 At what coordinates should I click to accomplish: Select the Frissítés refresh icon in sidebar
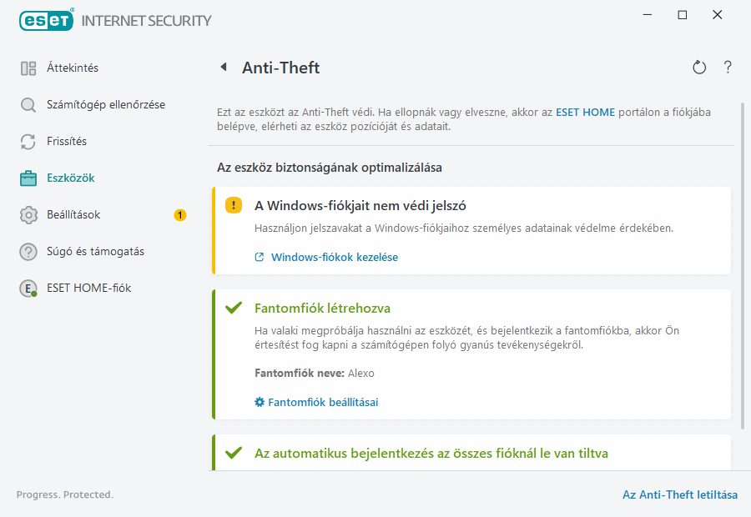pyautogui.click(x=26, y=142)
